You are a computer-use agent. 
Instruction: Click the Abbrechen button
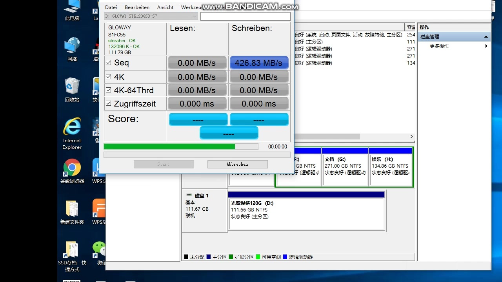click(237, 164)
